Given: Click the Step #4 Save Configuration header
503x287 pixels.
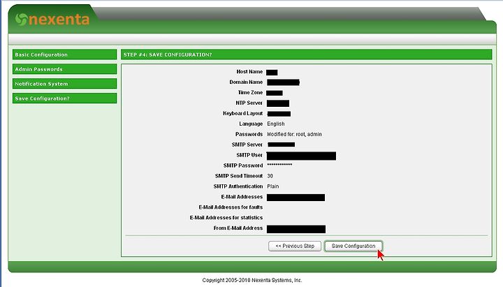Looking at the screenshot, I should click(x=307, y=54).
